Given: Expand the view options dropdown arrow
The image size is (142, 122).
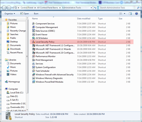Looking at the screenshot, I should point(125,14).
